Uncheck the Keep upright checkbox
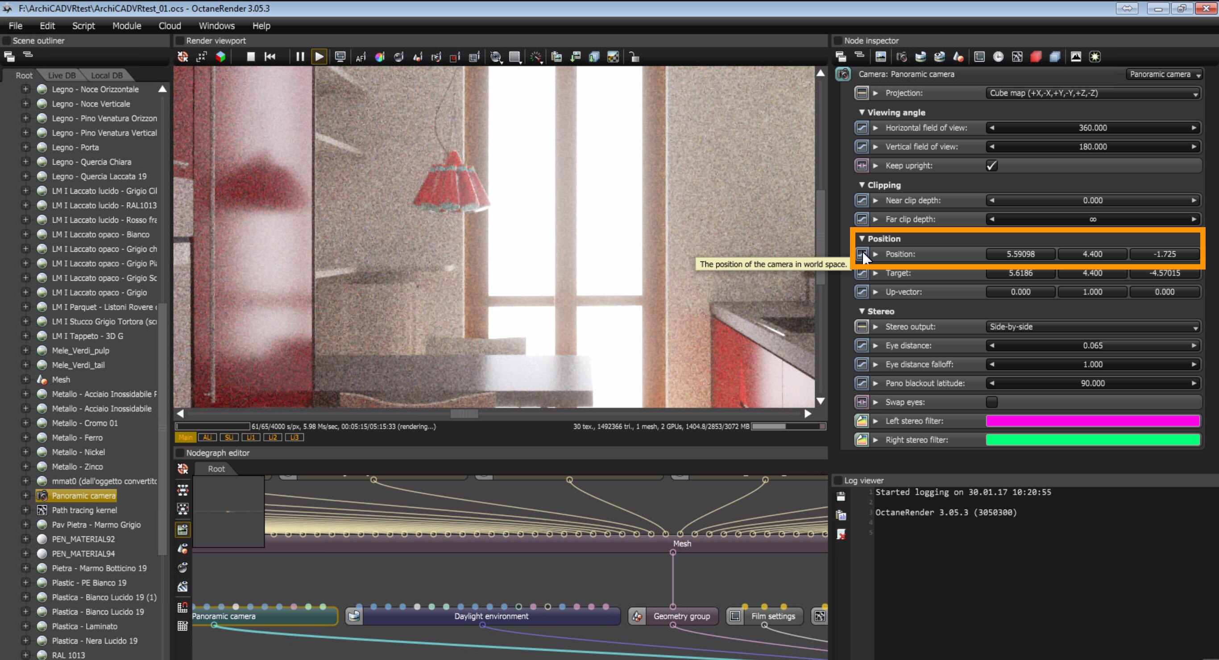This screenshot has height=660, width=1219. click(991, 166)
